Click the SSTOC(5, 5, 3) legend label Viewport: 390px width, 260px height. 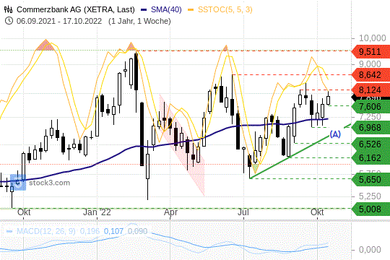225,9
